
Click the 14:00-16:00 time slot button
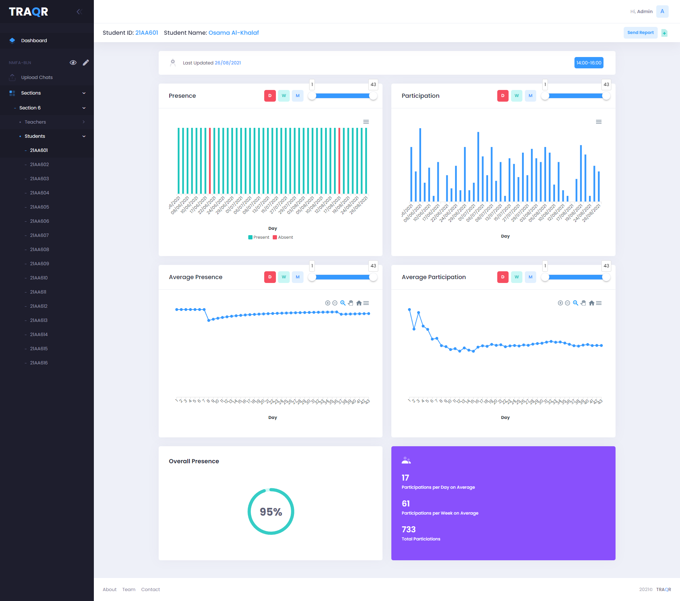click(x=589, y=63)
